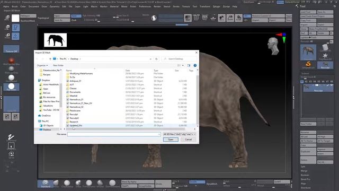Viewport: 339px width, 191px height.
Task: Open the Zplugin menu
Action: click(x=216, y=6)
